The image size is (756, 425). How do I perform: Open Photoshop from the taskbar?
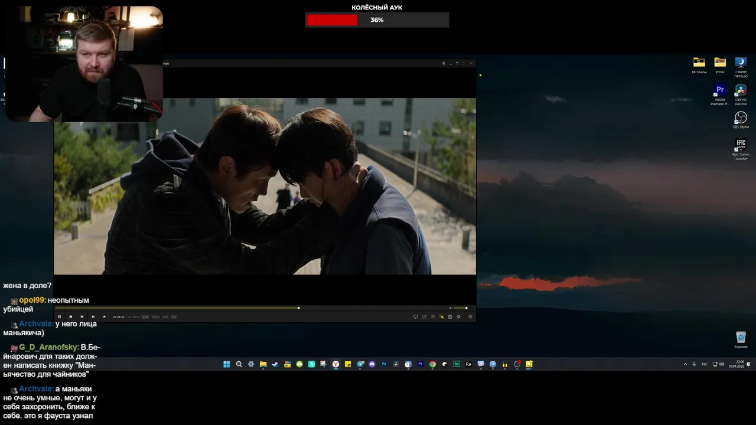coord(384,364)
